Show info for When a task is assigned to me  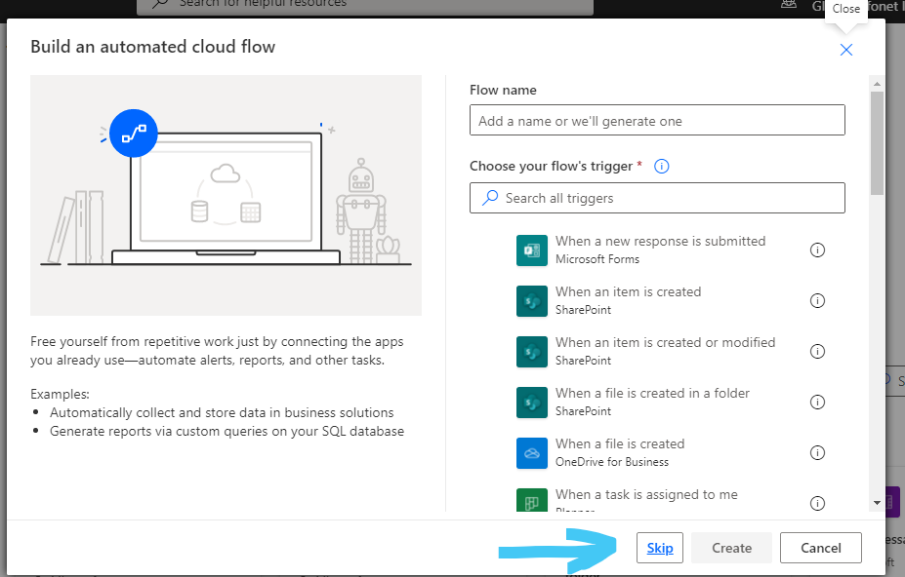[x=817, y=503]
